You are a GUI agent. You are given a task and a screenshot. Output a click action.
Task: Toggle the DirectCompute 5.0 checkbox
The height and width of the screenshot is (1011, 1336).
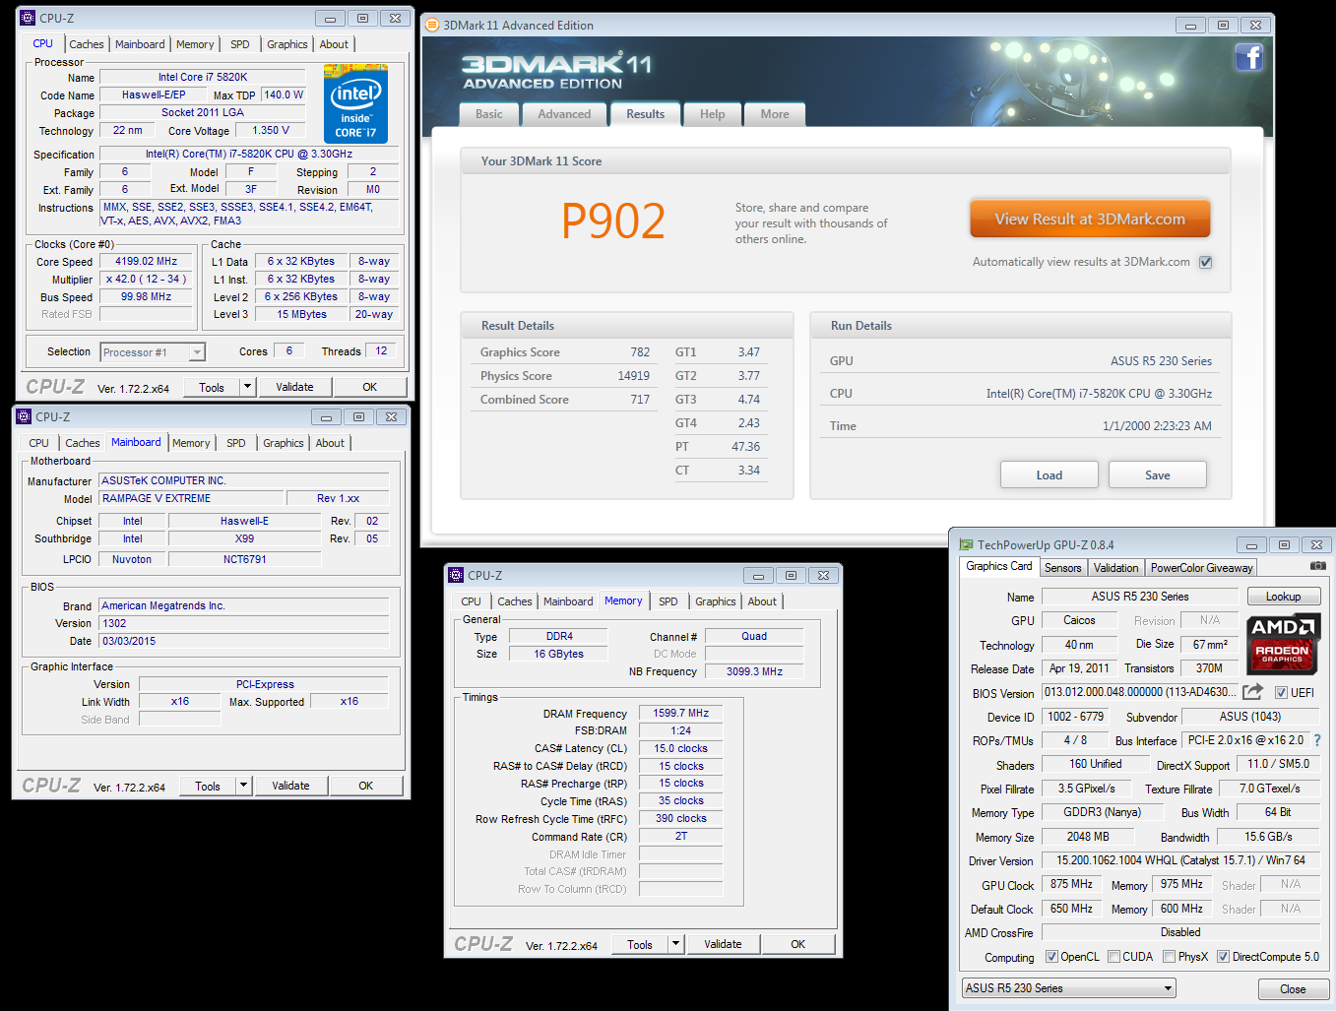pos(1223,957)
